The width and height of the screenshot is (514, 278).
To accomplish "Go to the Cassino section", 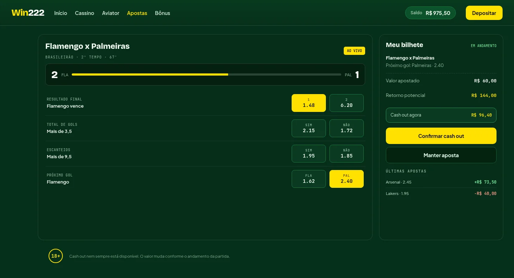I will (85, 13).
